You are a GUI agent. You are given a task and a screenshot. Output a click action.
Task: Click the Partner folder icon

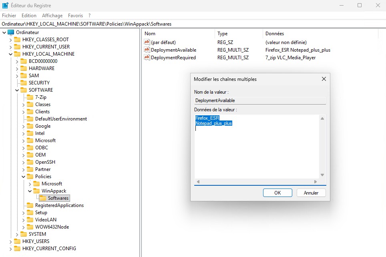[x=30, y=169]
